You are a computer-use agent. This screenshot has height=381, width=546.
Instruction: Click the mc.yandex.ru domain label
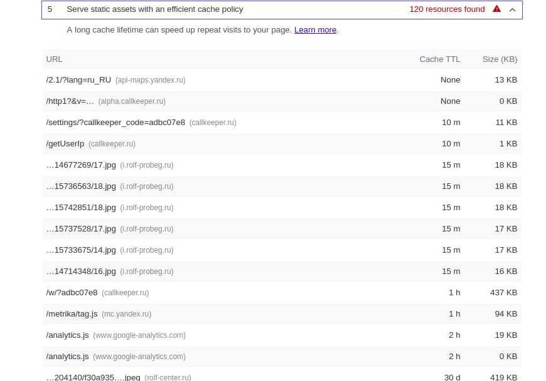point(127,314)
